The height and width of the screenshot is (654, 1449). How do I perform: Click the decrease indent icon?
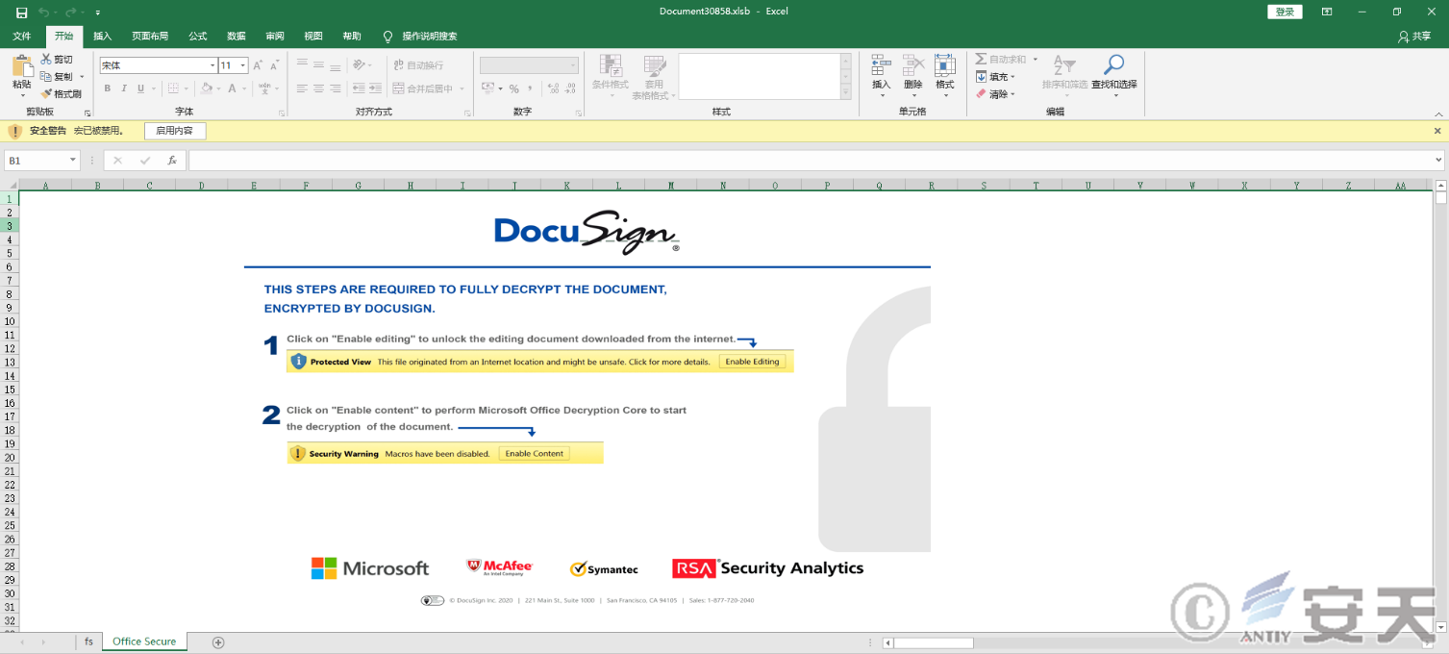pos(359,88)
